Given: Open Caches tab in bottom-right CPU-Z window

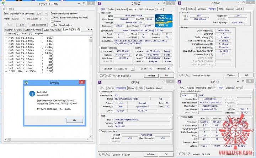Looking at the screenshot, I should 191,88.
